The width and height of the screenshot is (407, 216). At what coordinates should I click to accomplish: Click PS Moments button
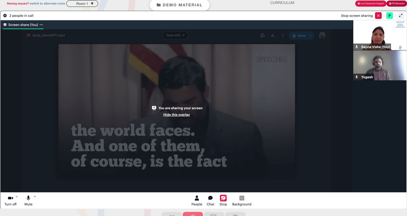[396, 3]
